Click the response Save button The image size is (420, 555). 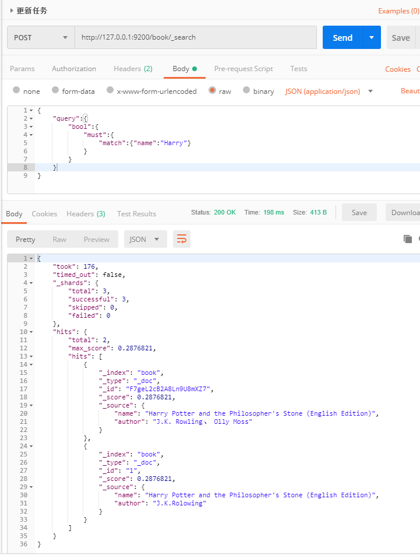359,212
